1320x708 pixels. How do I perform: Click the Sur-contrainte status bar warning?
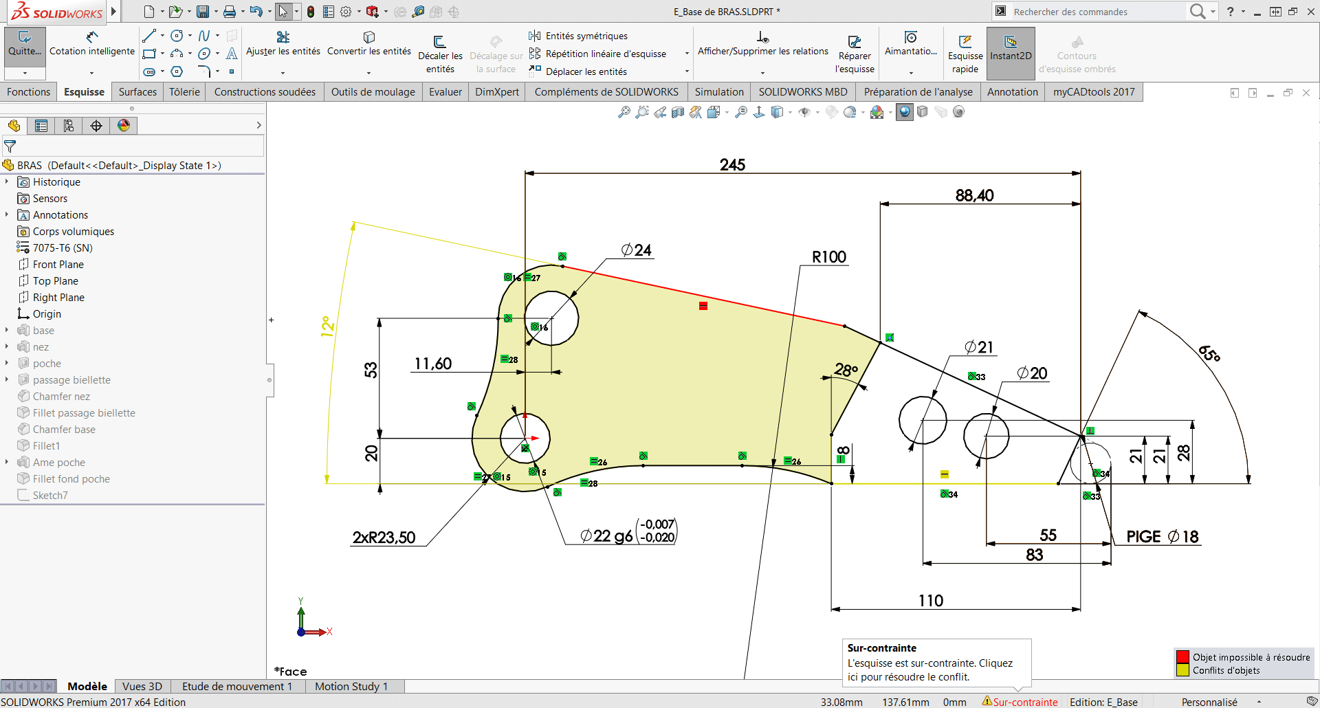pyautogui.click(x=1020, y=702)
